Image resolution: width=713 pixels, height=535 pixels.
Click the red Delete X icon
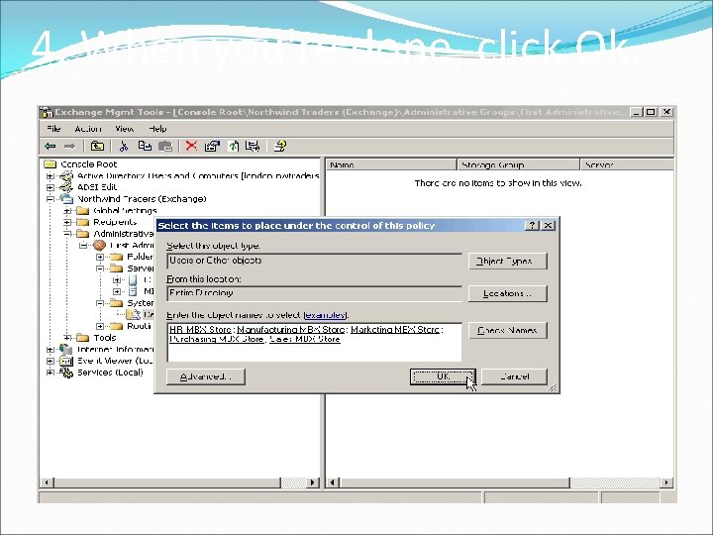[191, 146]
